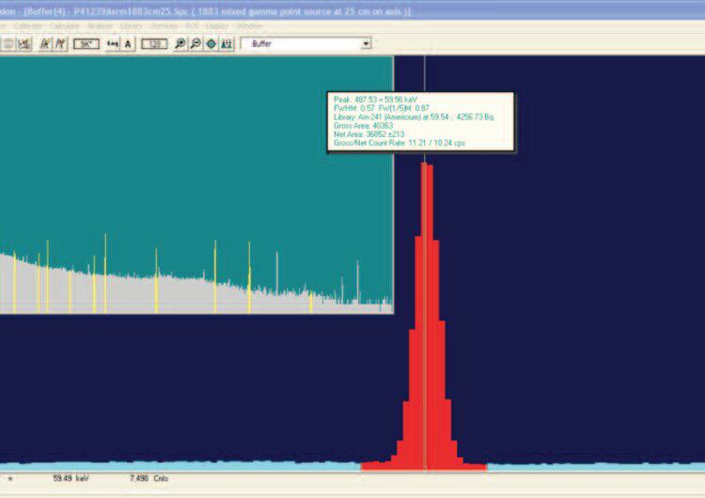This screenshot has width=705, height=498.
Task: Click the full spectrum overview window
Action: [x=196, y=185]
